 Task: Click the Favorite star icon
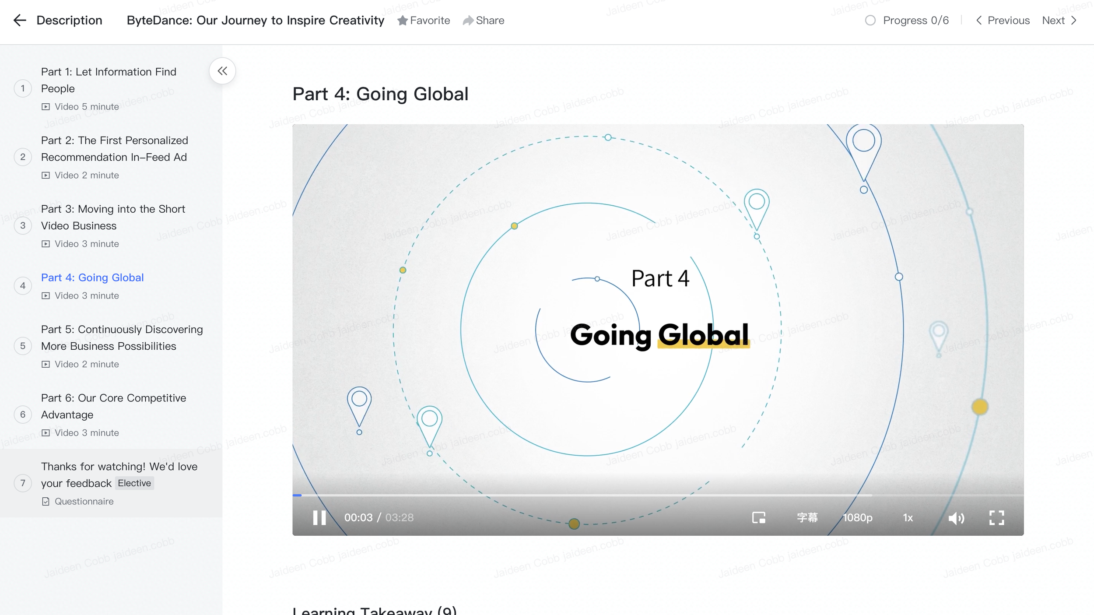coord(402,21)
